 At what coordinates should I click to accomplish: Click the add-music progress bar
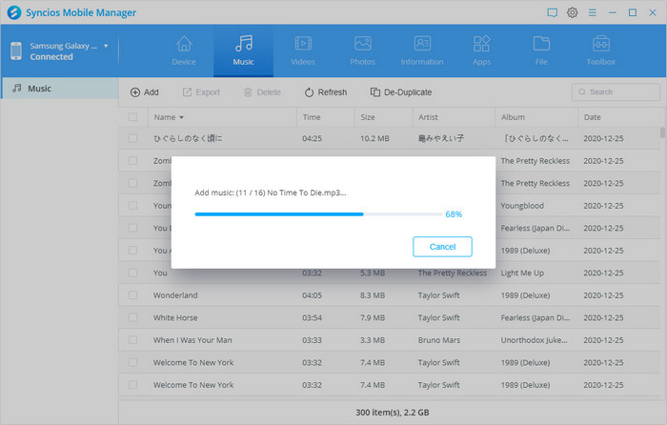[x=318, y=214]
